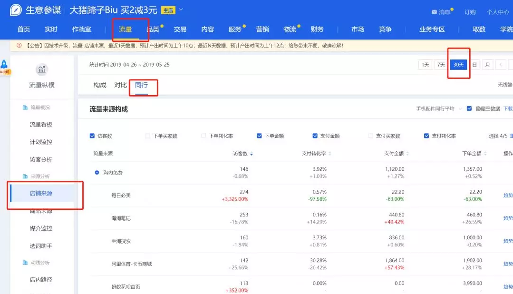
Task: Select the 1天 time range
Action: point(425,65)
